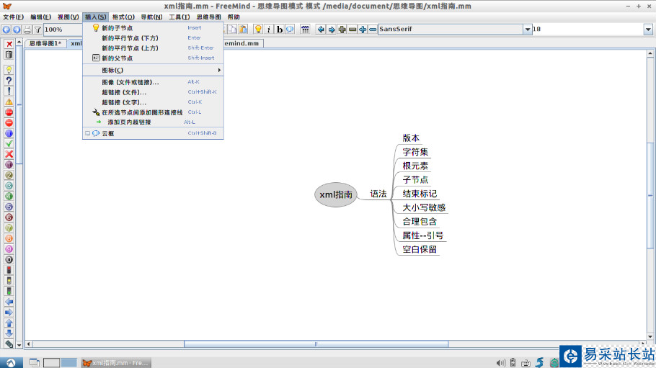Choose 新的父节点 menu entry
This screenshot has height=368, width=656.
153,58
